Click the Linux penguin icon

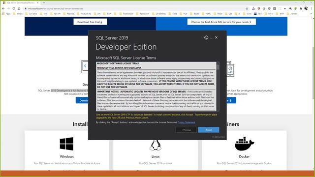click(156, 146)
